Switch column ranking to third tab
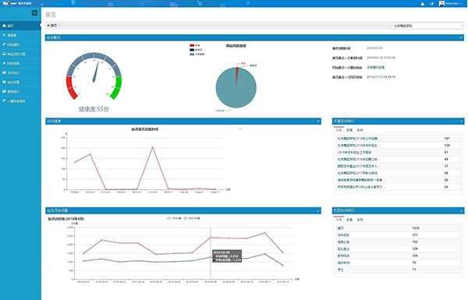 [x=360, y=220]
